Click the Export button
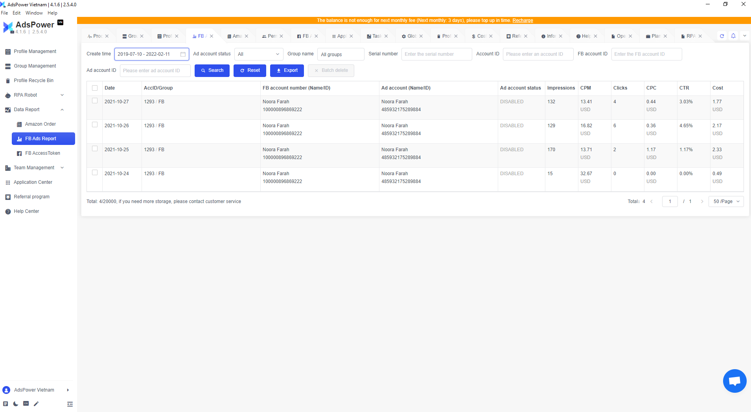 (x=287, y=71)
